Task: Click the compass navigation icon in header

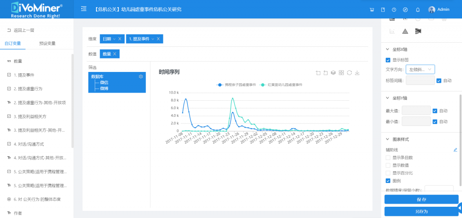Action: 405,9
